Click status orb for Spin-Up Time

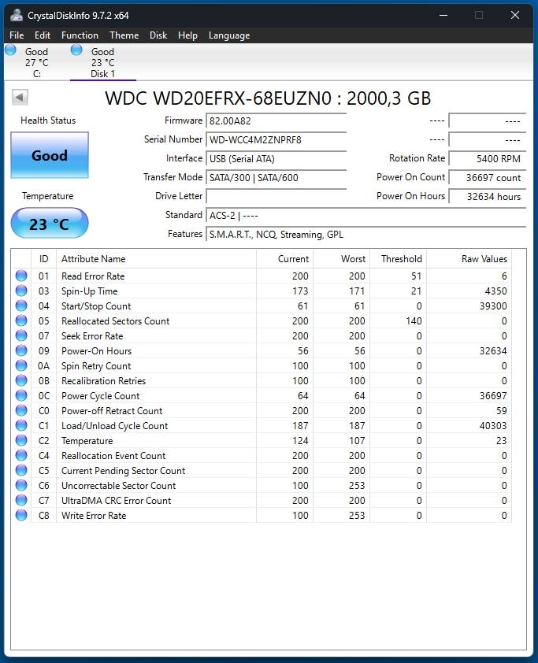coord(21,291)
